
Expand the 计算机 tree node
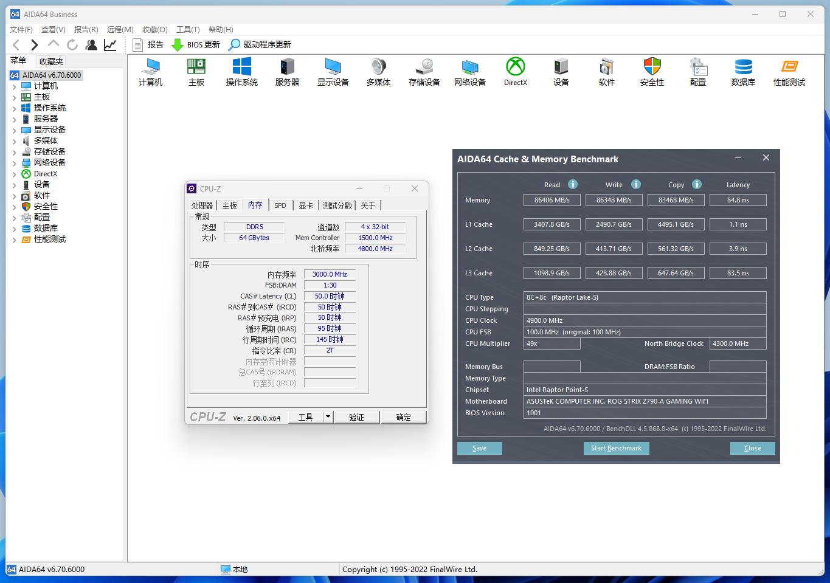tap(15, 86)
